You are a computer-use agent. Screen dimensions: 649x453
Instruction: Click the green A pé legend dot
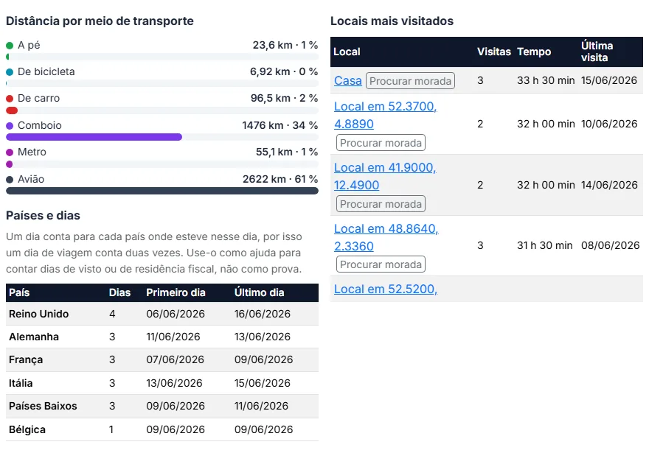(x=10, y=46)
